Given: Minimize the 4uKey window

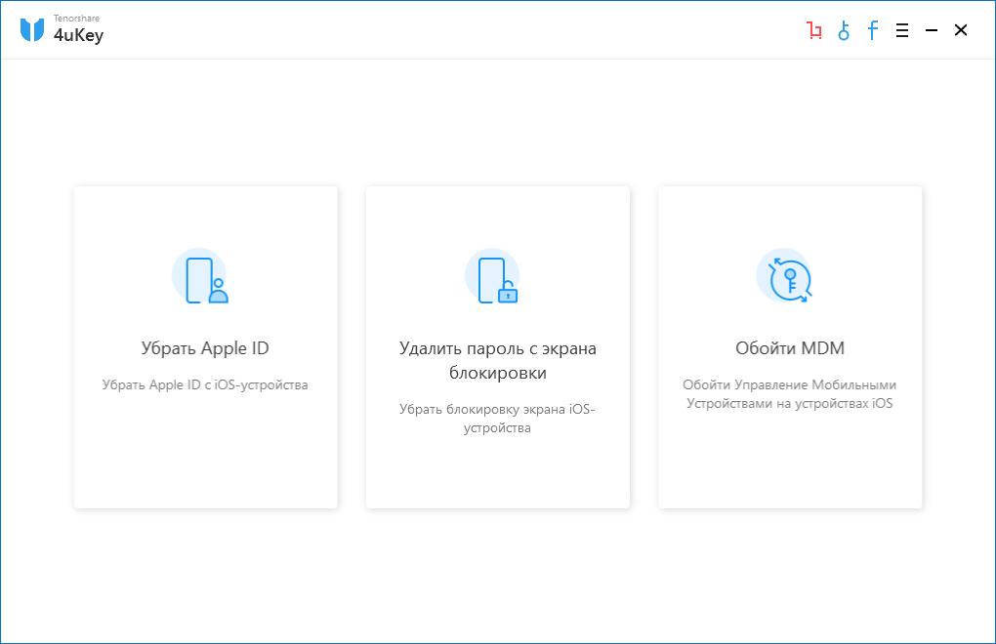Looking at the screenshot, I should coord(932,30).
